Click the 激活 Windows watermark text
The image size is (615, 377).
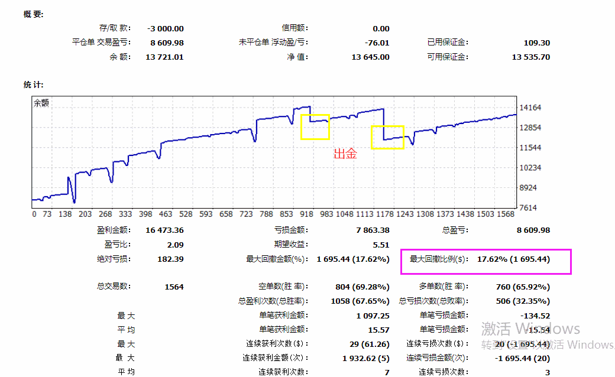(530, 329)
